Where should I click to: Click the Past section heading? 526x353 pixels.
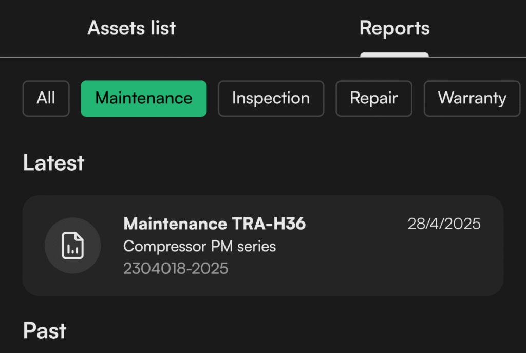pos(45,331)
